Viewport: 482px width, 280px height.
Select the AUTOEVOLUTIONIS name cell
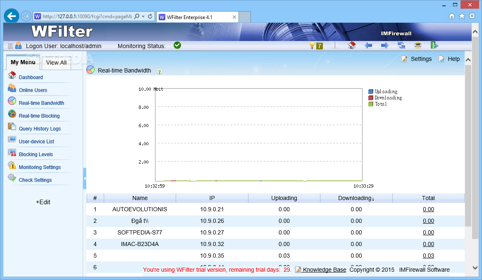140,210
